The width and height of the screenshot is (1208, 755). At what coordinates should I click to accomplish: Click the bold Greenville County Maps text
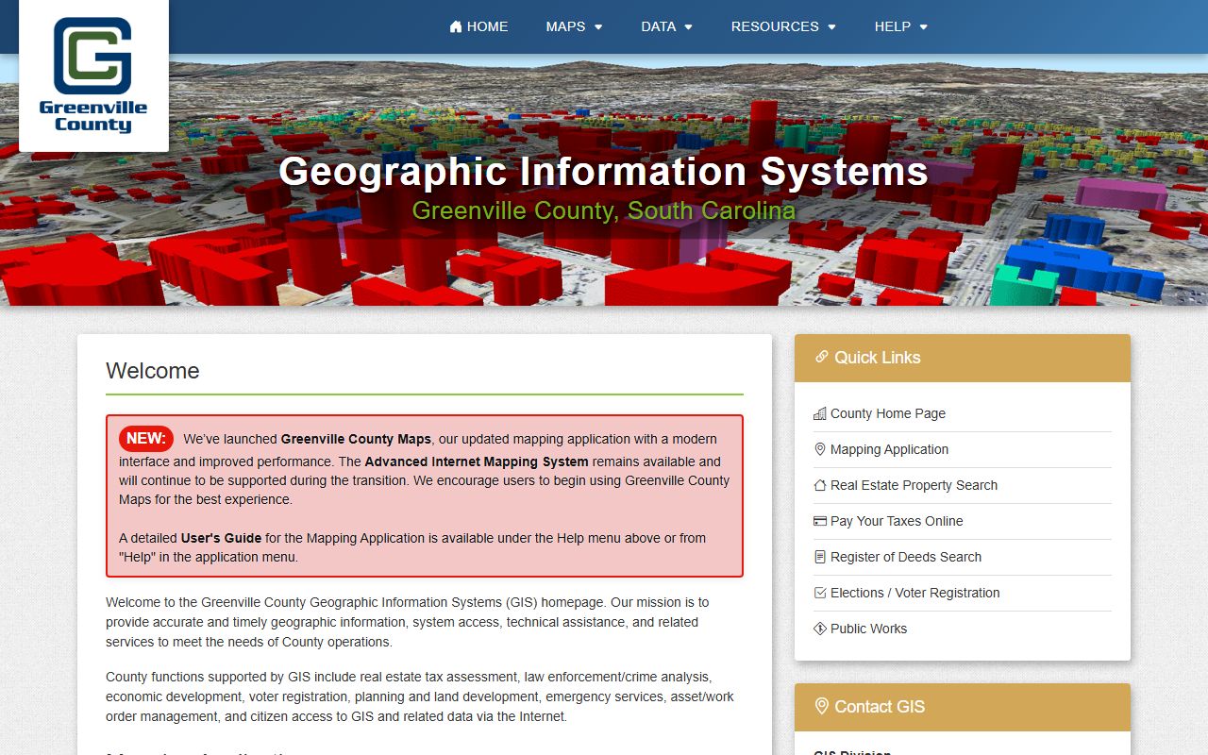point(356,439)
